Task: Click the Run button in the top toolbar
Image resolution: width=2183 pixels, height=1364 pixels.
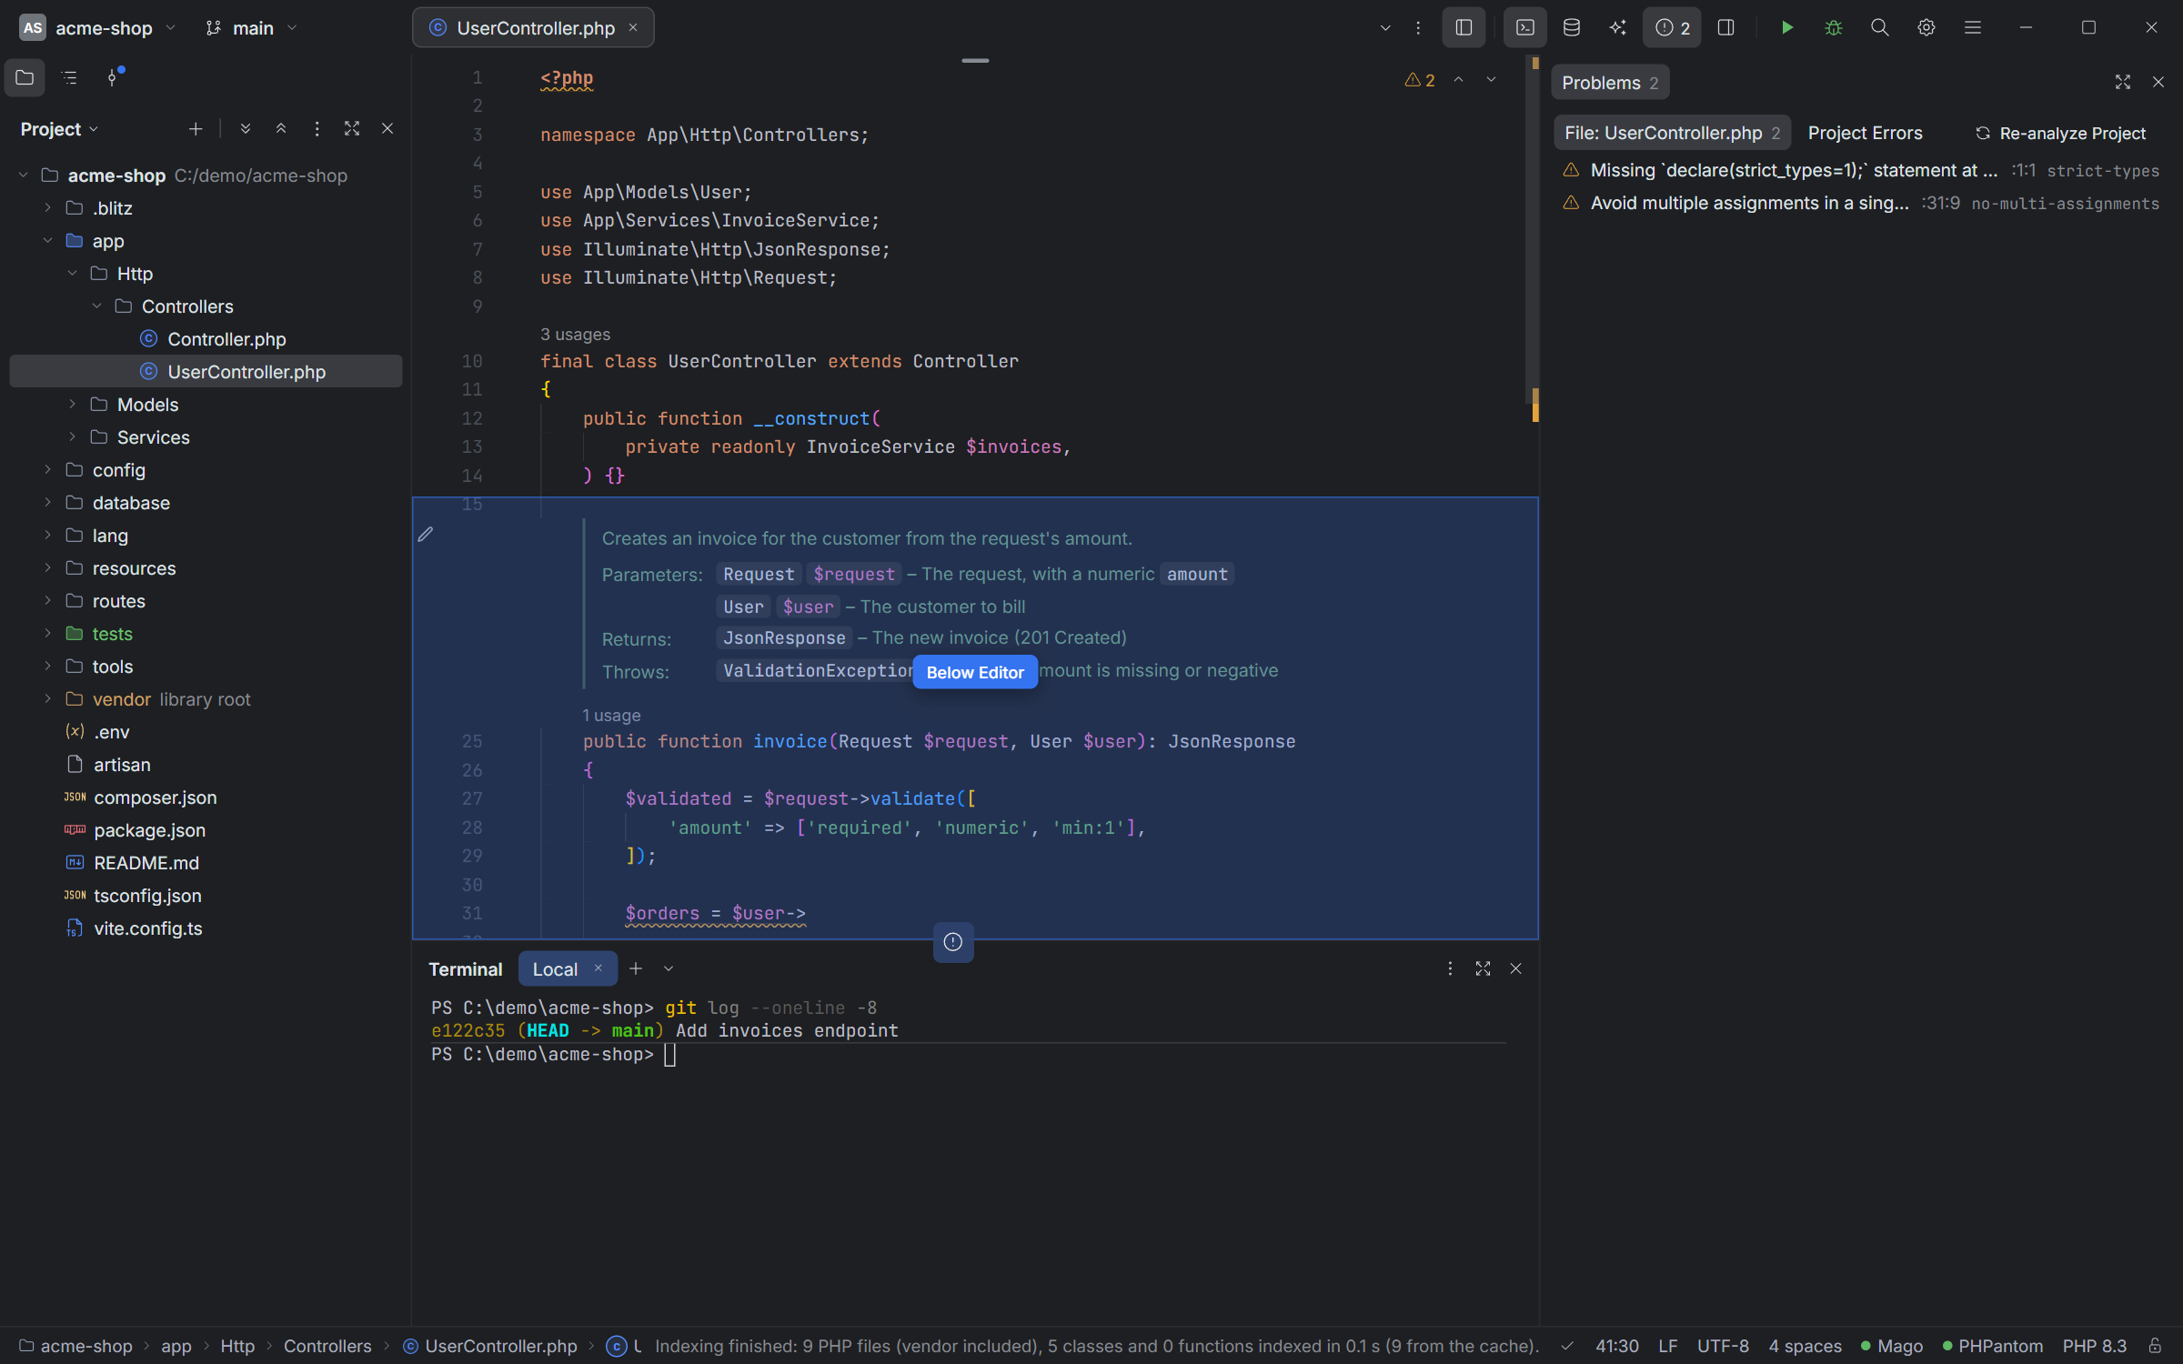Action: click(x=1786, y=27)
